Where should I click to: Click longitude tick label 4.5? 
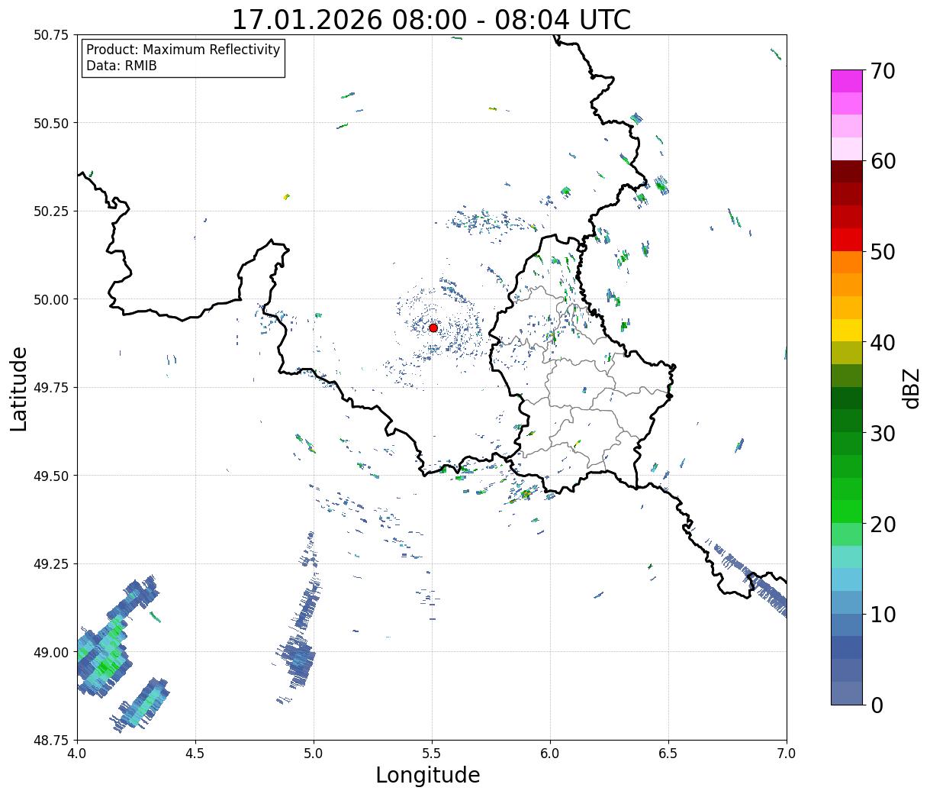[195, 754]
